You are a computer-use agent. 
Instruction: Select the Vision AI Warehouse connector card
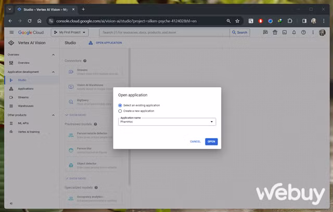[94, 87]
